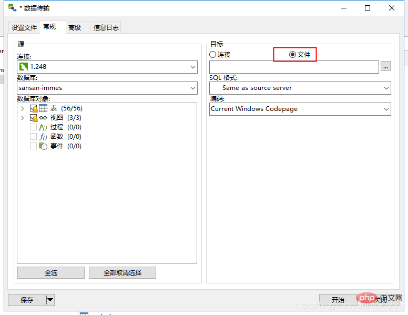Screen dimensions: 408x315
Task: Click the target file path input field
Action: [x=294, y=67]
